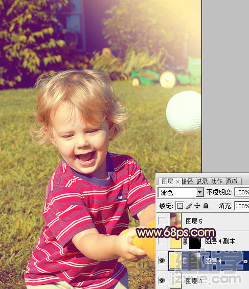Hide 图层 4 using its eye icon
The image size is (249, 289).
(x=162, y=260)
